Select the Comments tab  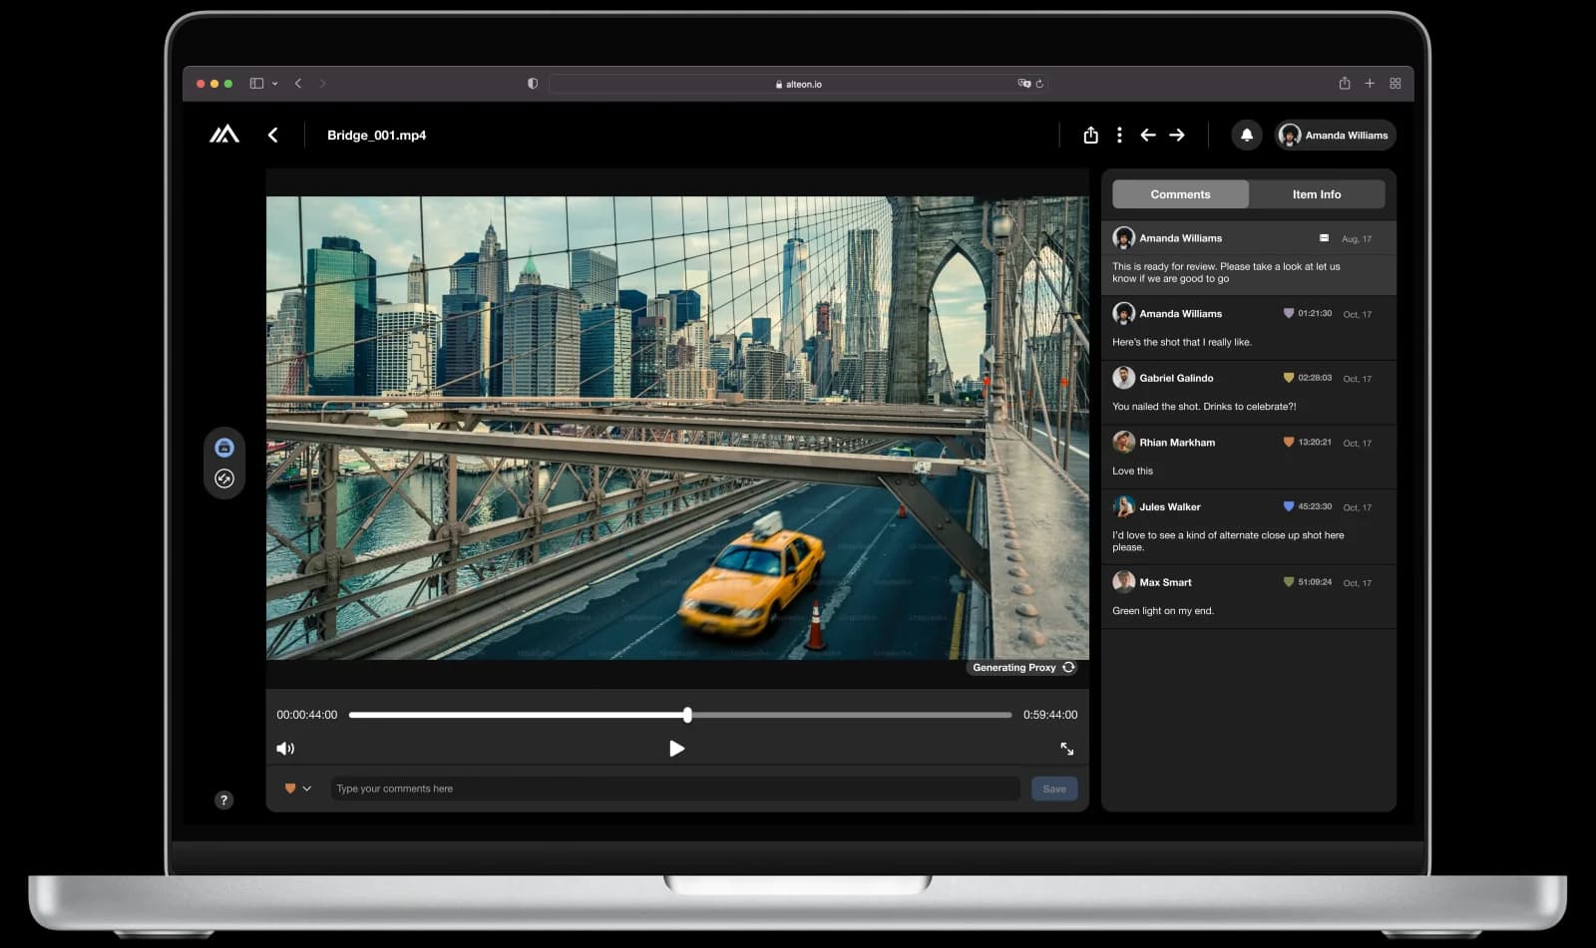(x=1180, y=194)
